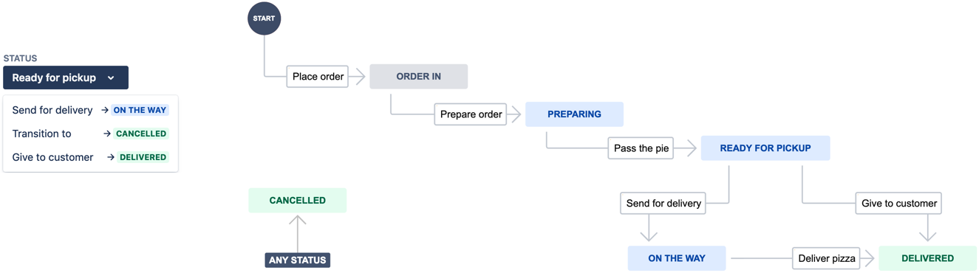
Task: Click the PREPARING status node
Action: (574, 114)
